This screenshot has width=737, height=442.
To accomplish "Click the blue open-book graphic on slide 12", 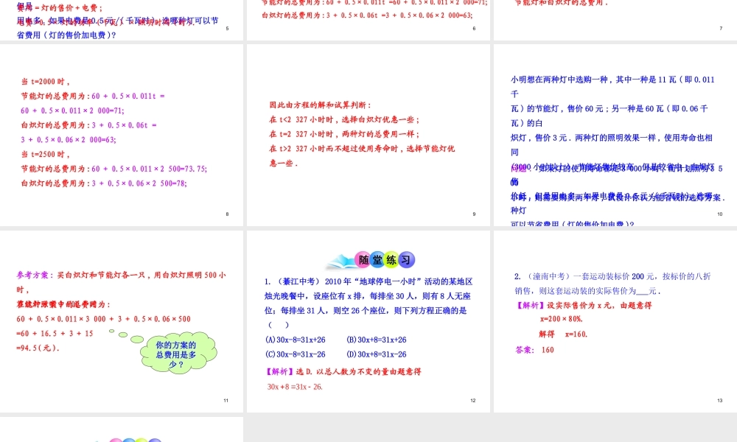I will 340,260.
